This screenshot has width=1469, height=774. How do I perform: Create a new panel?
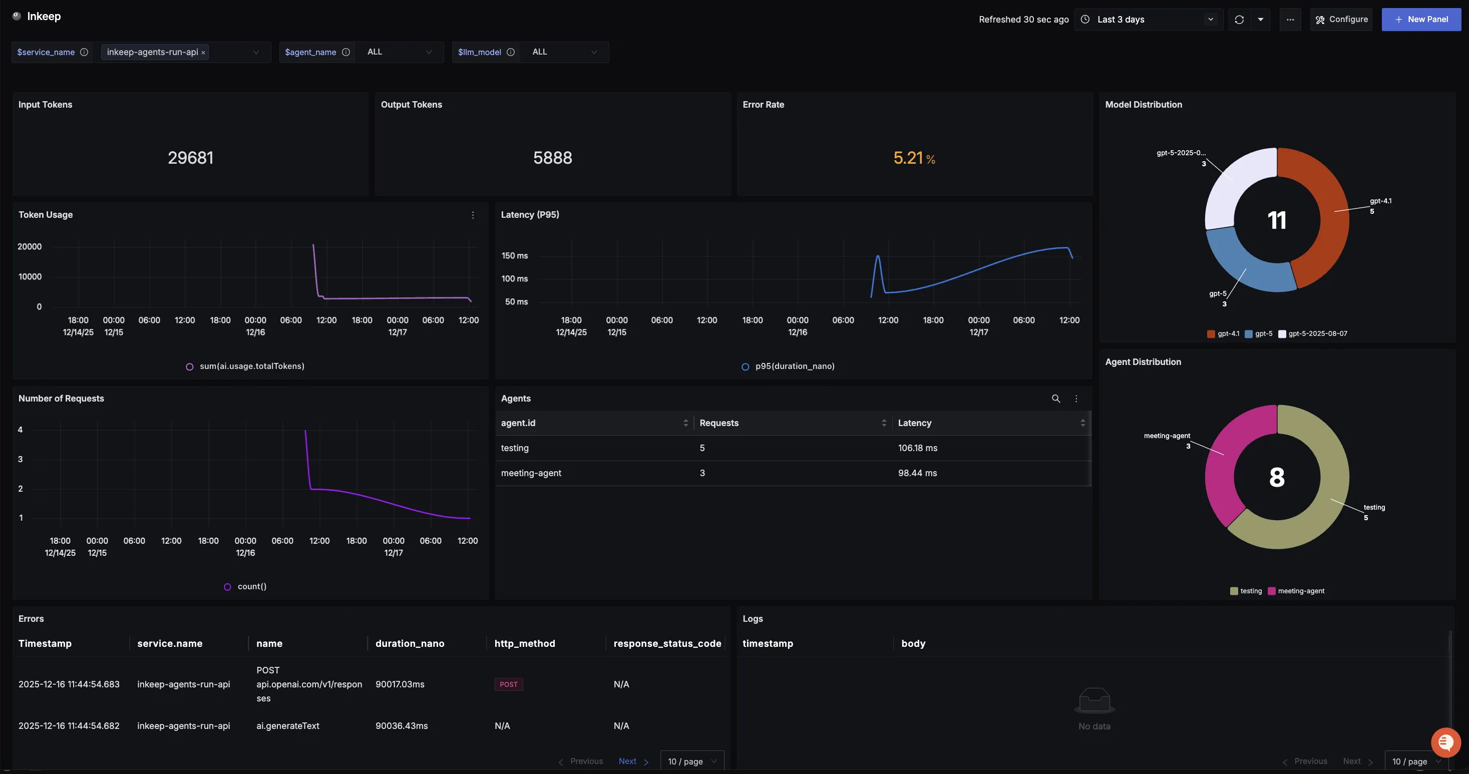1421,19
